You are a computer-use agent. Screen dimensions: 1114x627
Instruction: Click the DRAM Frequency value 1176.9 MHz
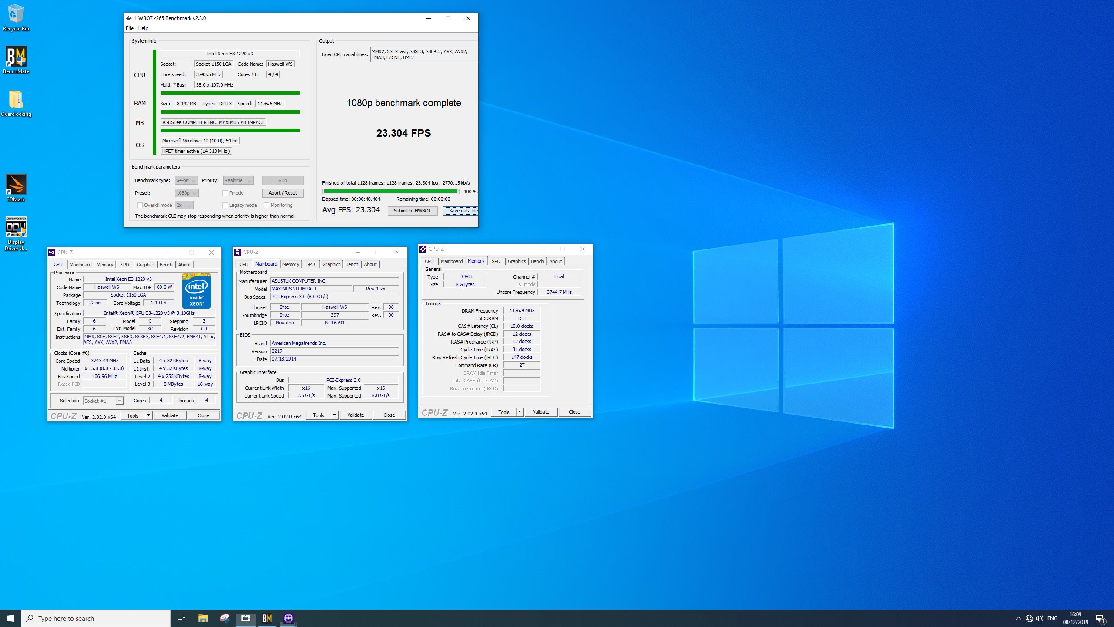click(x=522, y=310)
